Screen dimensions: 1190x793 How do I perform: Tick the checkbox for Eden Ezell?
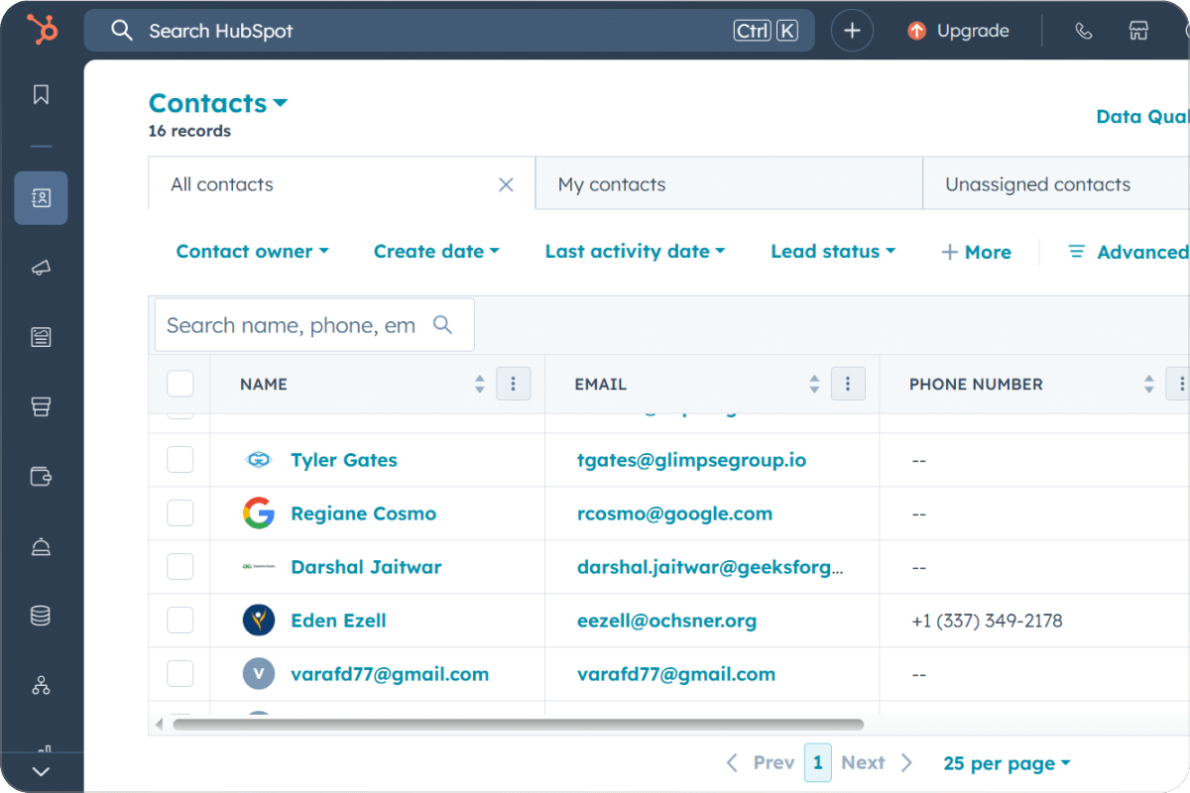pos(180,621)
